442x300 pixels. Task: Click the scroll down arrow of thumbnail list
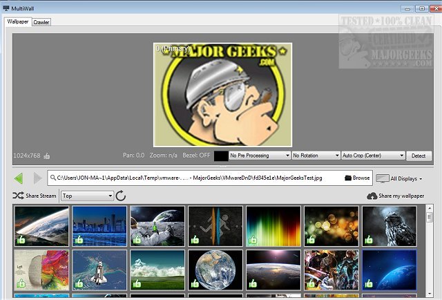pos(430,294)
